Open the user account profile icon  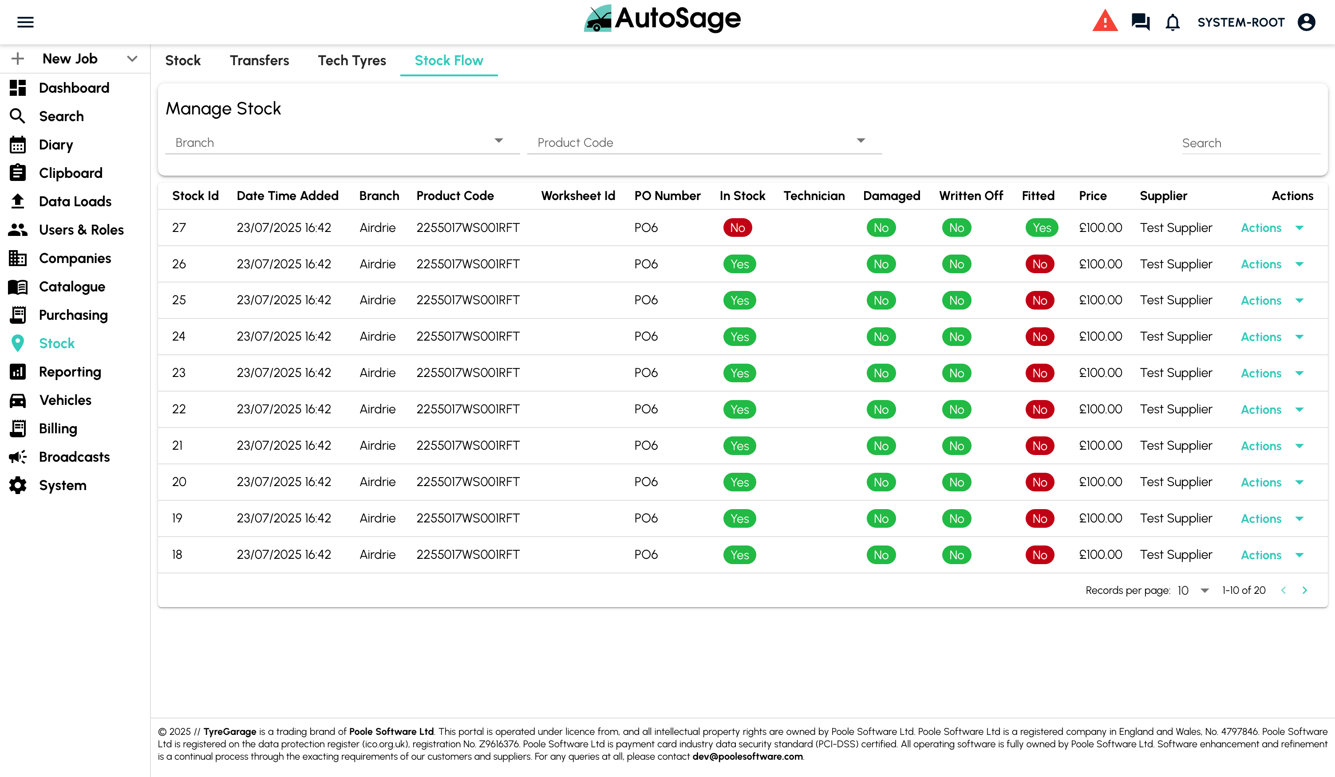point(1307,22)
